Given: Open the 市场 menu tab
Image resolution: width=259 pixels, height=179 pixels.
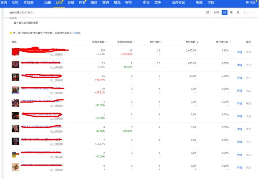Looking at the screenshot, I should pyautogui.click(x=146, y=2).
